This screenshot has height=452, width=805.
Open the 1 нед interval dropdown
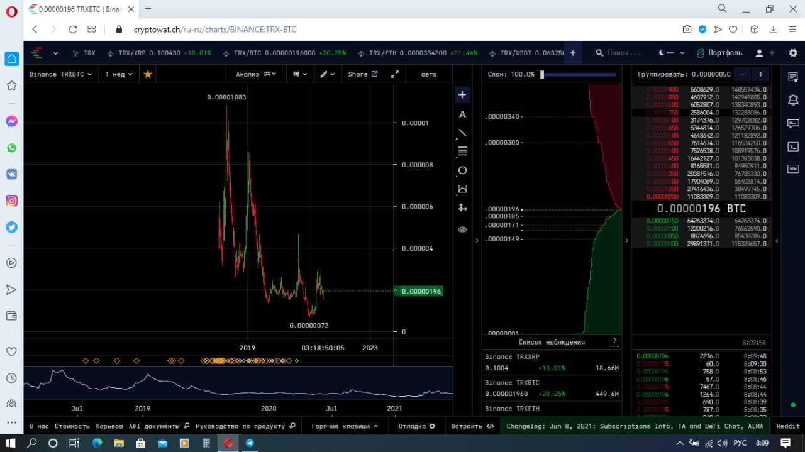click(x=118, y=74)
